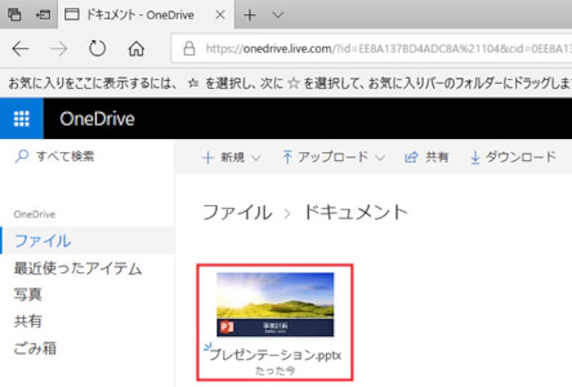Open the app launcher waffle icon
This screenshot has height=387, width=572.
point(21,119)
